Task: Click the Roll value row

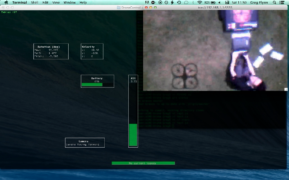Action: click(46, 53)
